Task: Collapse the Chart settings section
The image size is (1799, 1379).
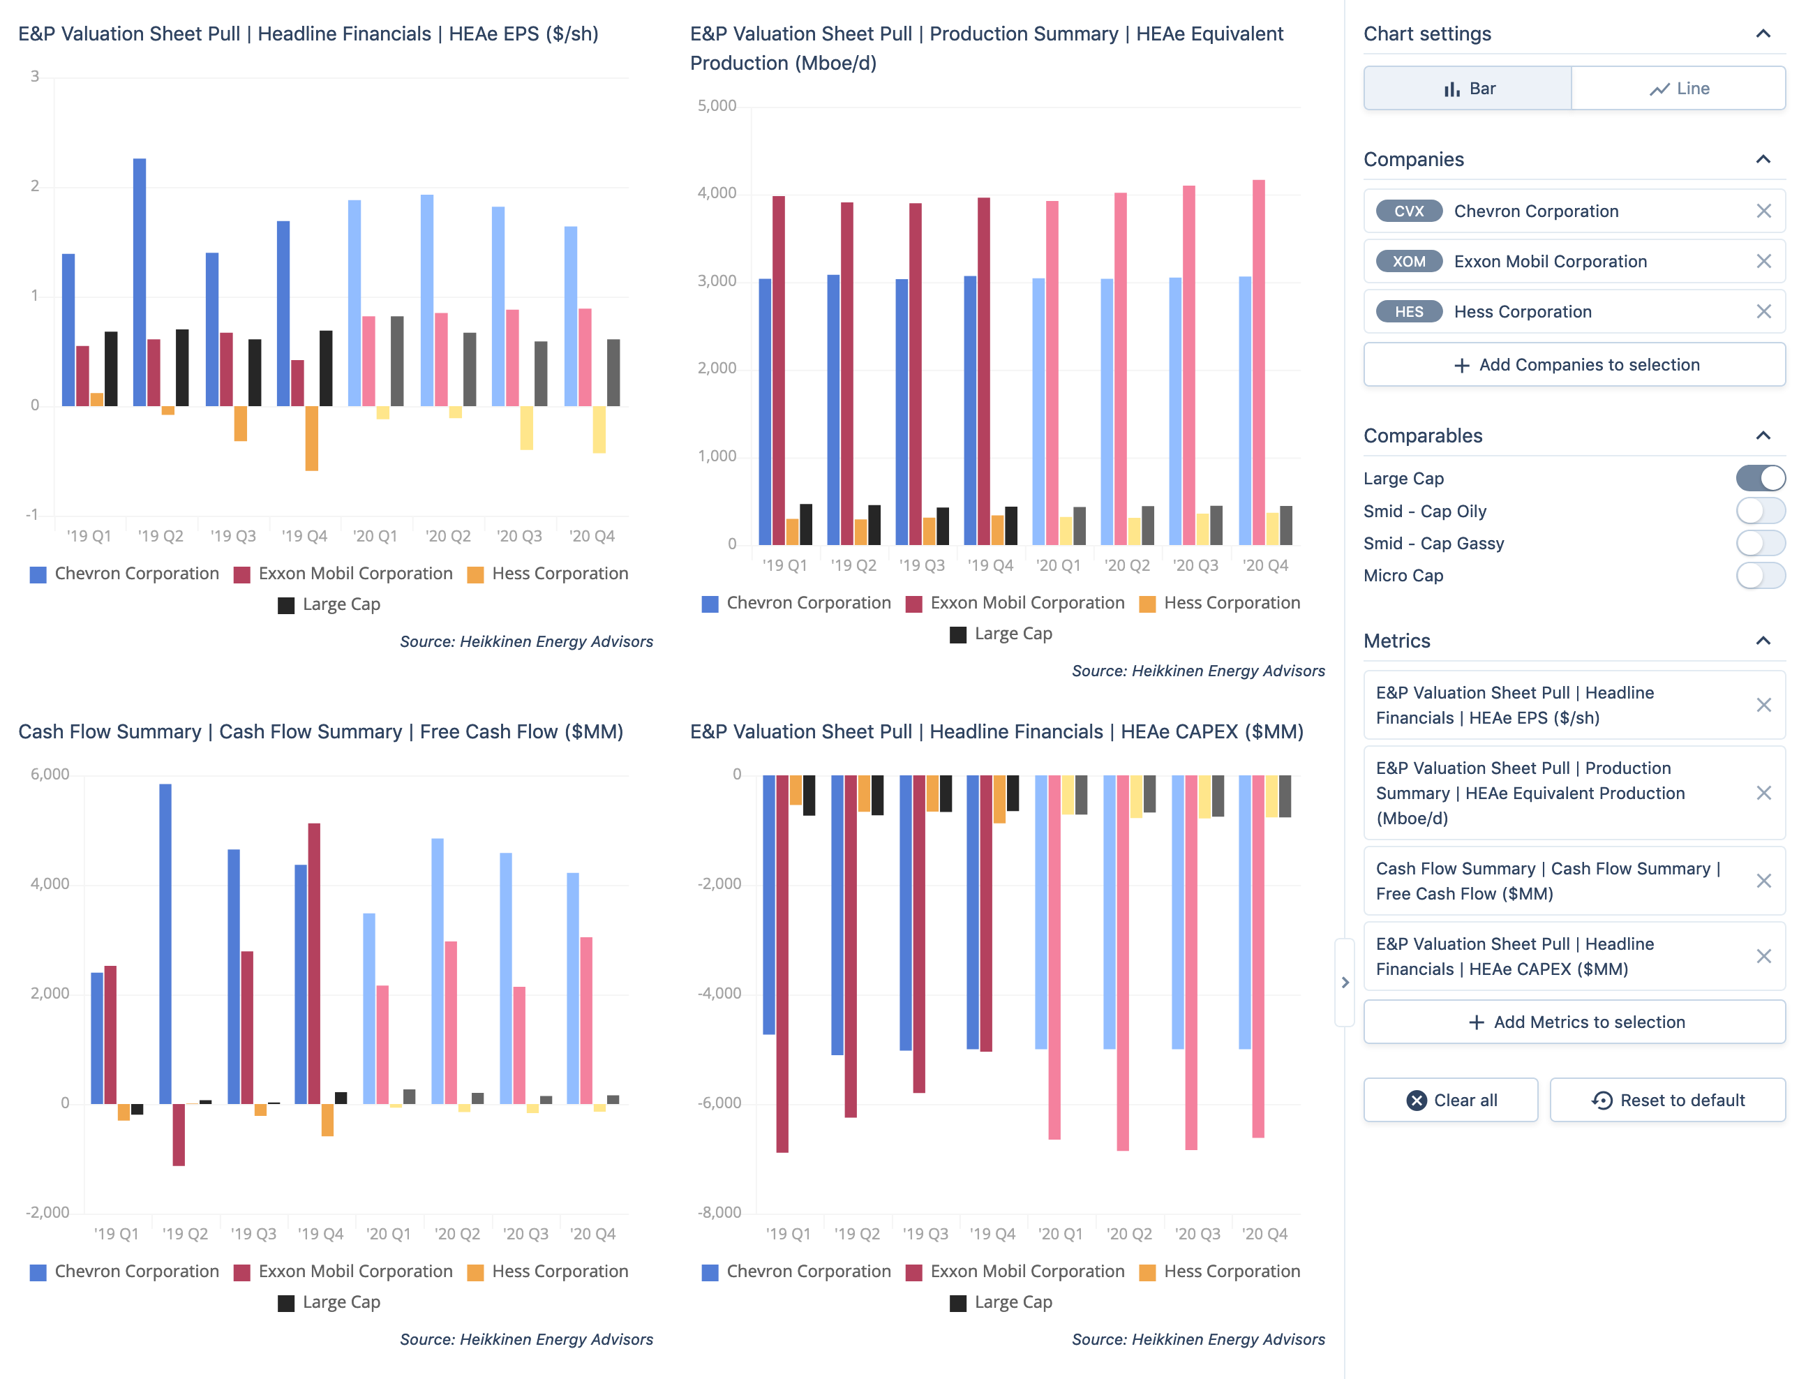Action: (x=1762, y=33)
